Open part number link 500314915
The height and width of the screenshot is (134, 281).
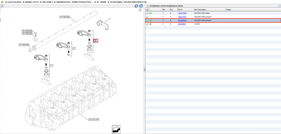click(182, 17)
